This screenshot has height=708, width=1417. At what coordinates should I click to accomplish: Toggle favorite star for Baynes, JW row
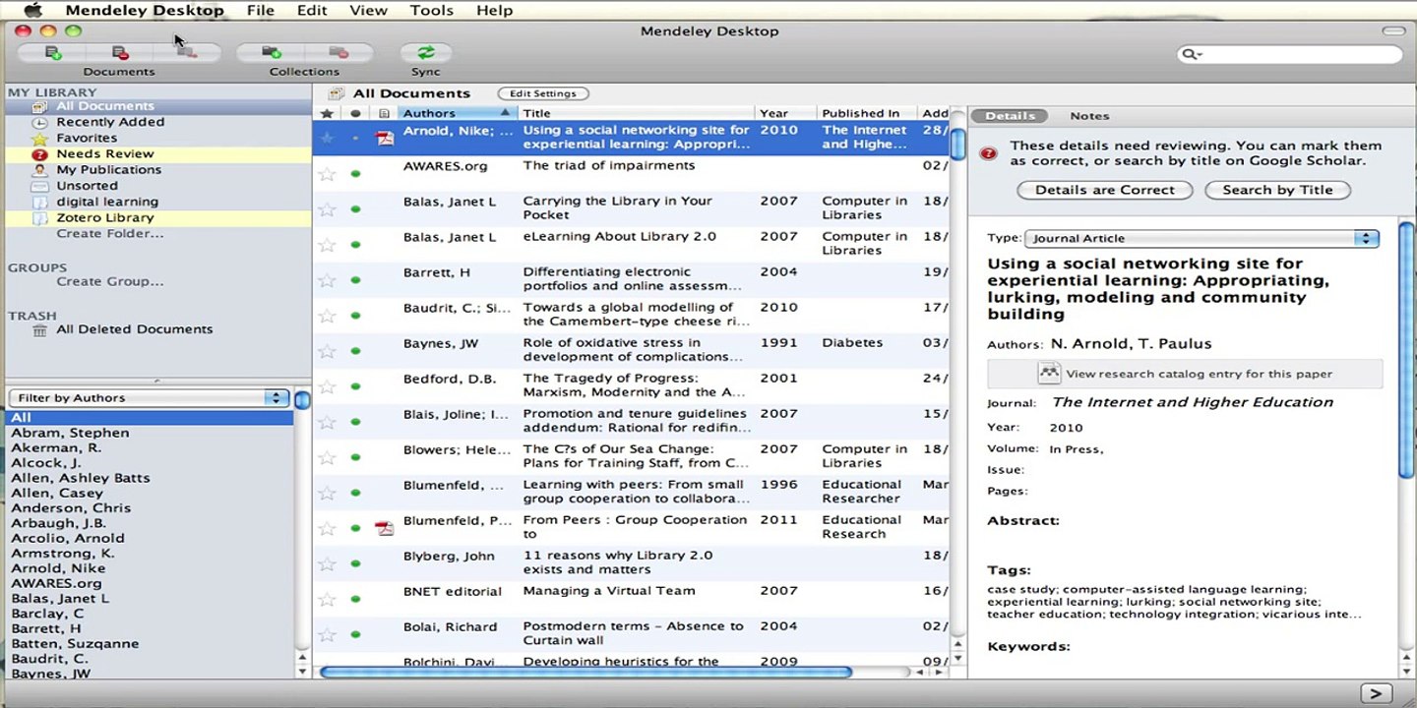[327, 351]
